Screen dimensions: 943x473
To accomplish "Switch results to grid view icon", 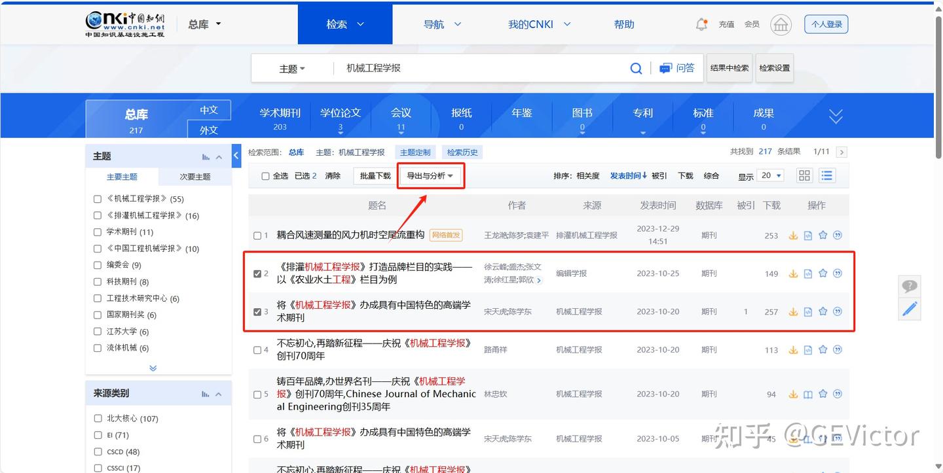I will click(x=804, y=175).
